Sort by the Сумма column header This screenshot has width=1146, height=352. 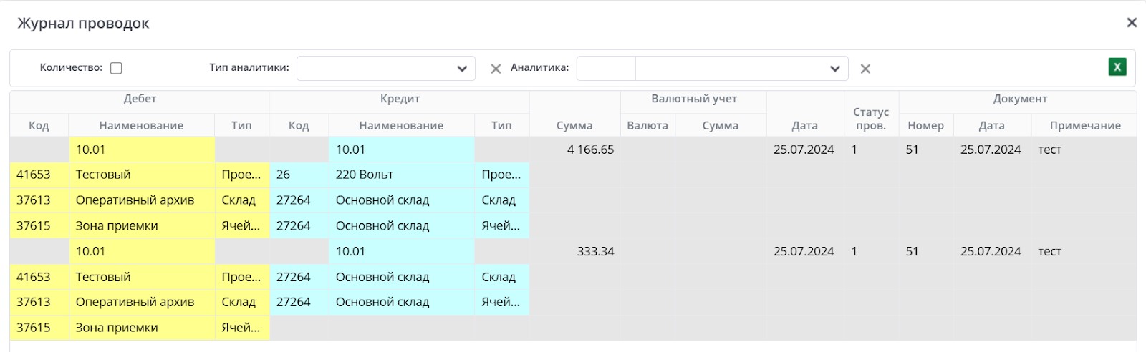pyautogui.click(x=574, y=125)
